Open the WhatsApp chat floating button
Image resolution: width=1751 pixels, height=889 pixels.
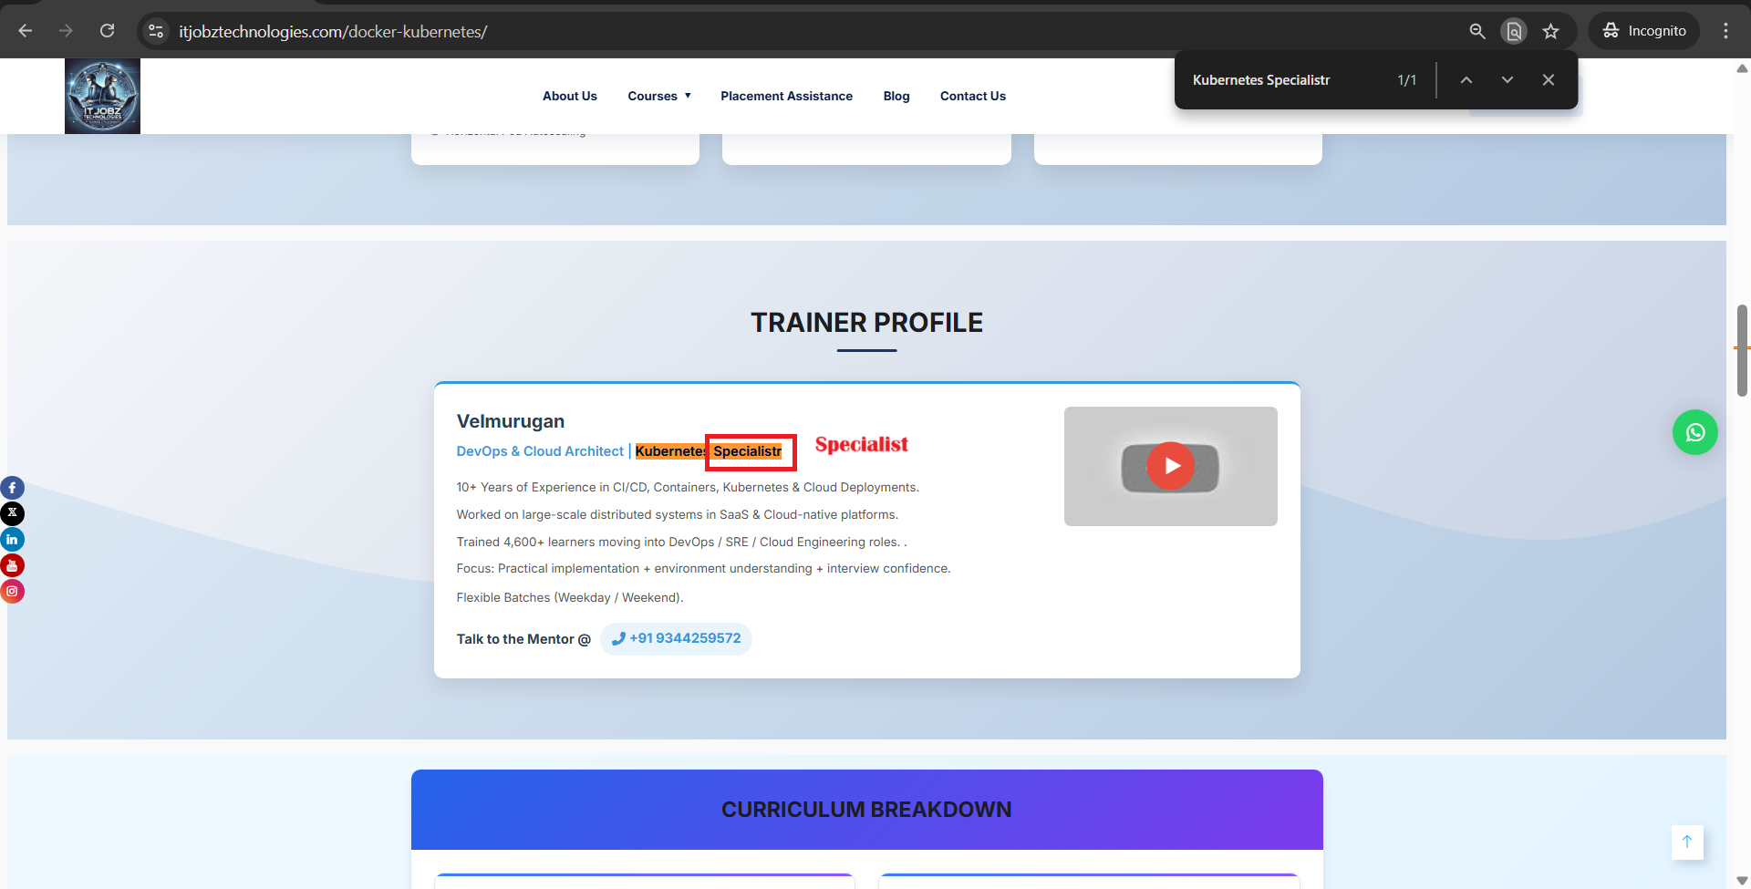[x=1694, y=432]
